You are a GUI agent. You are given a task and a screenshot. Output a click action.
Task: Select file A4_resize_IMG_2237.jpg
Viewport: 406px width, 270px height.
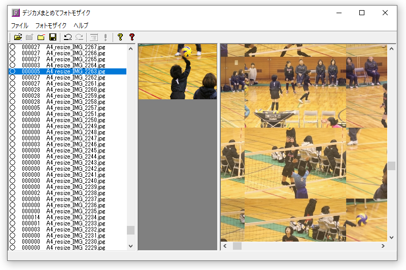point(76,199)
